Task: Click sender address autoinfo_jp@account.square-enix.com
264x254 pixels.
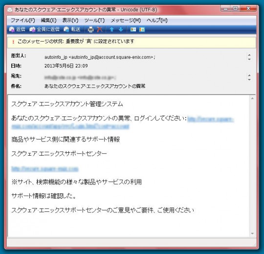Action: [111, 57]
